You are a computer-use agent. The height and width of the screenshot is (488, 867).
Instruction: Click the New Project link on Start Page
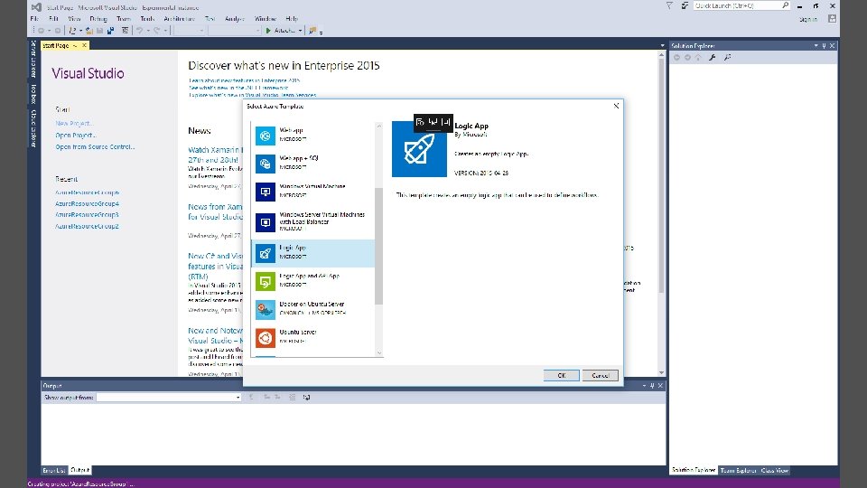74,124
